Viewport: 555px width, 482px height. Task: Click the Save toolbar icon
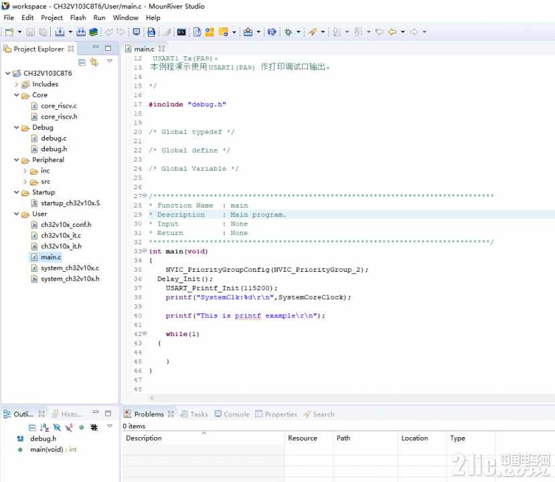tap(31, 32)
